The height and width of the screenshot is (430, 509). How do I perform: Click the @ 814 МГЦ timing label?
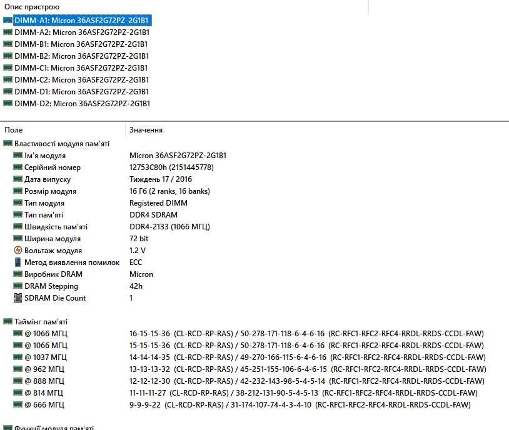point(44,392)
